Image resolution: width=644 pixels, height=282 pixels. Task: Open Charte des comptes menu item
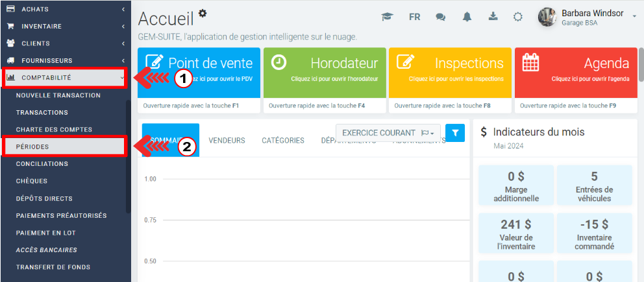54,130
